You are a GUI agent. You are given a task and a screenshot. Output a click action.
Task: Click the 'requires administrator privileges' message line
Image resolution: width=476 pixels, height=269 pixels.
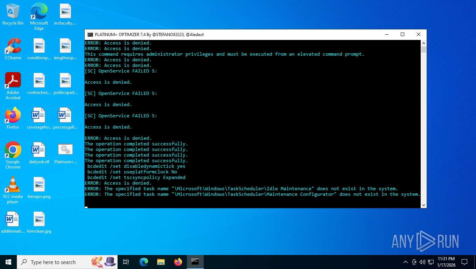click(224, 54)
